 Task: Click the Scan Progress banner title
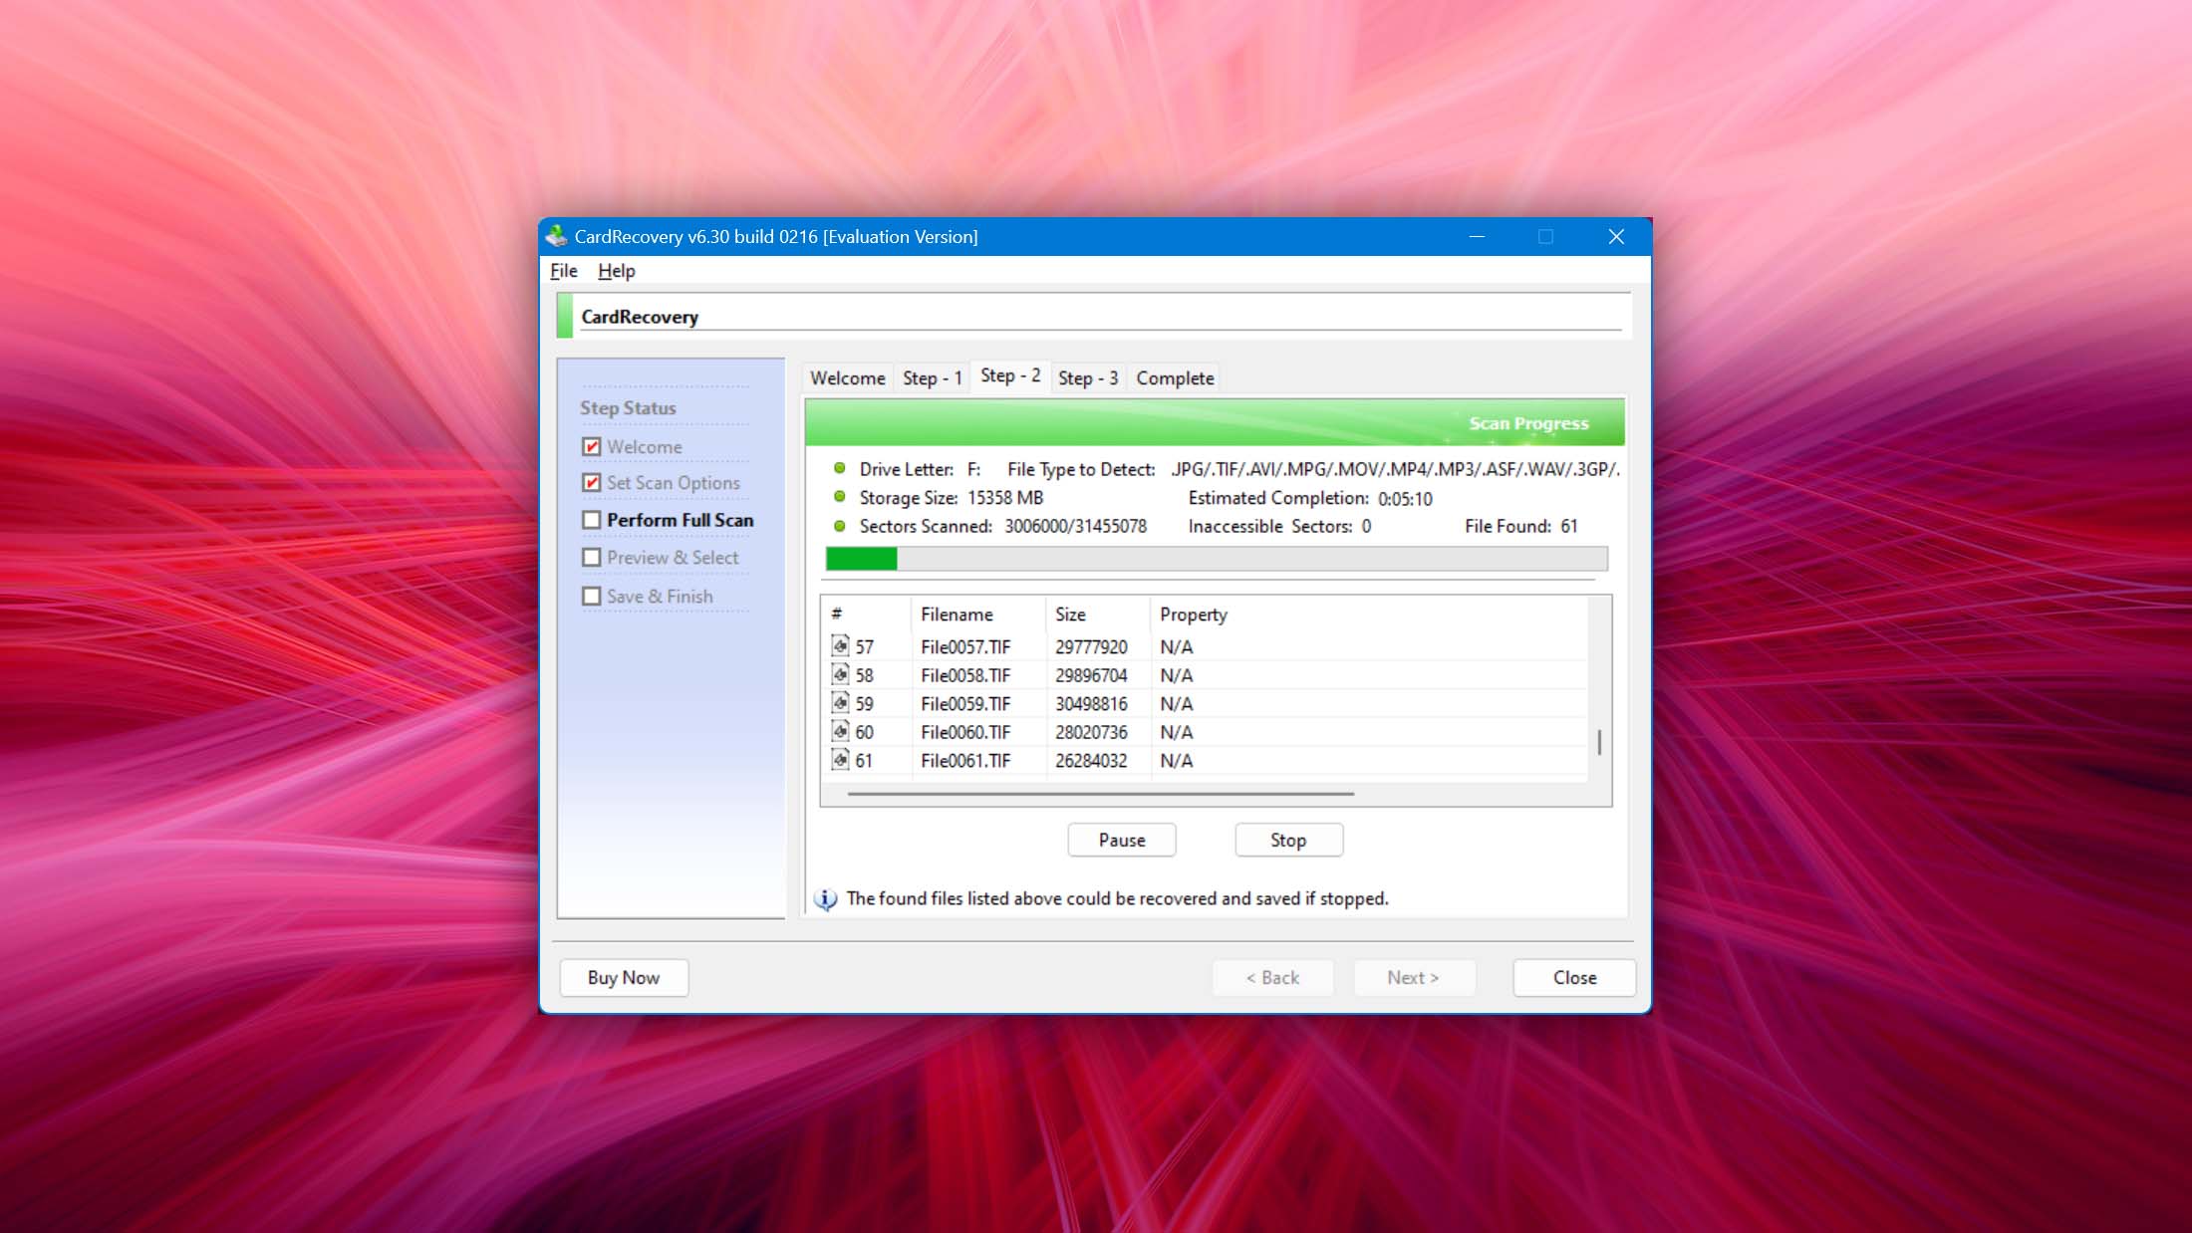[1528, 423]
